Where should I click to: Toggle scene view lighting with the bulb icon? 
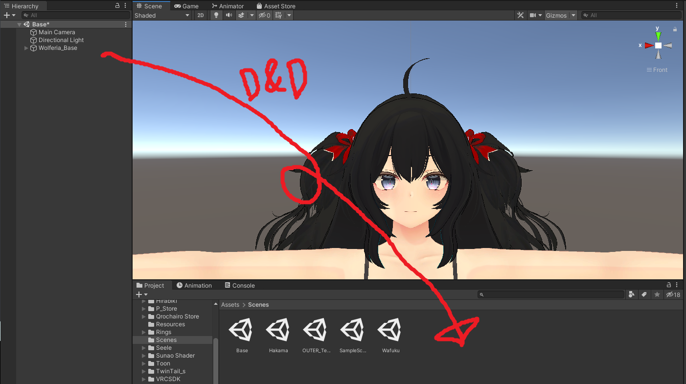[216, 15]
